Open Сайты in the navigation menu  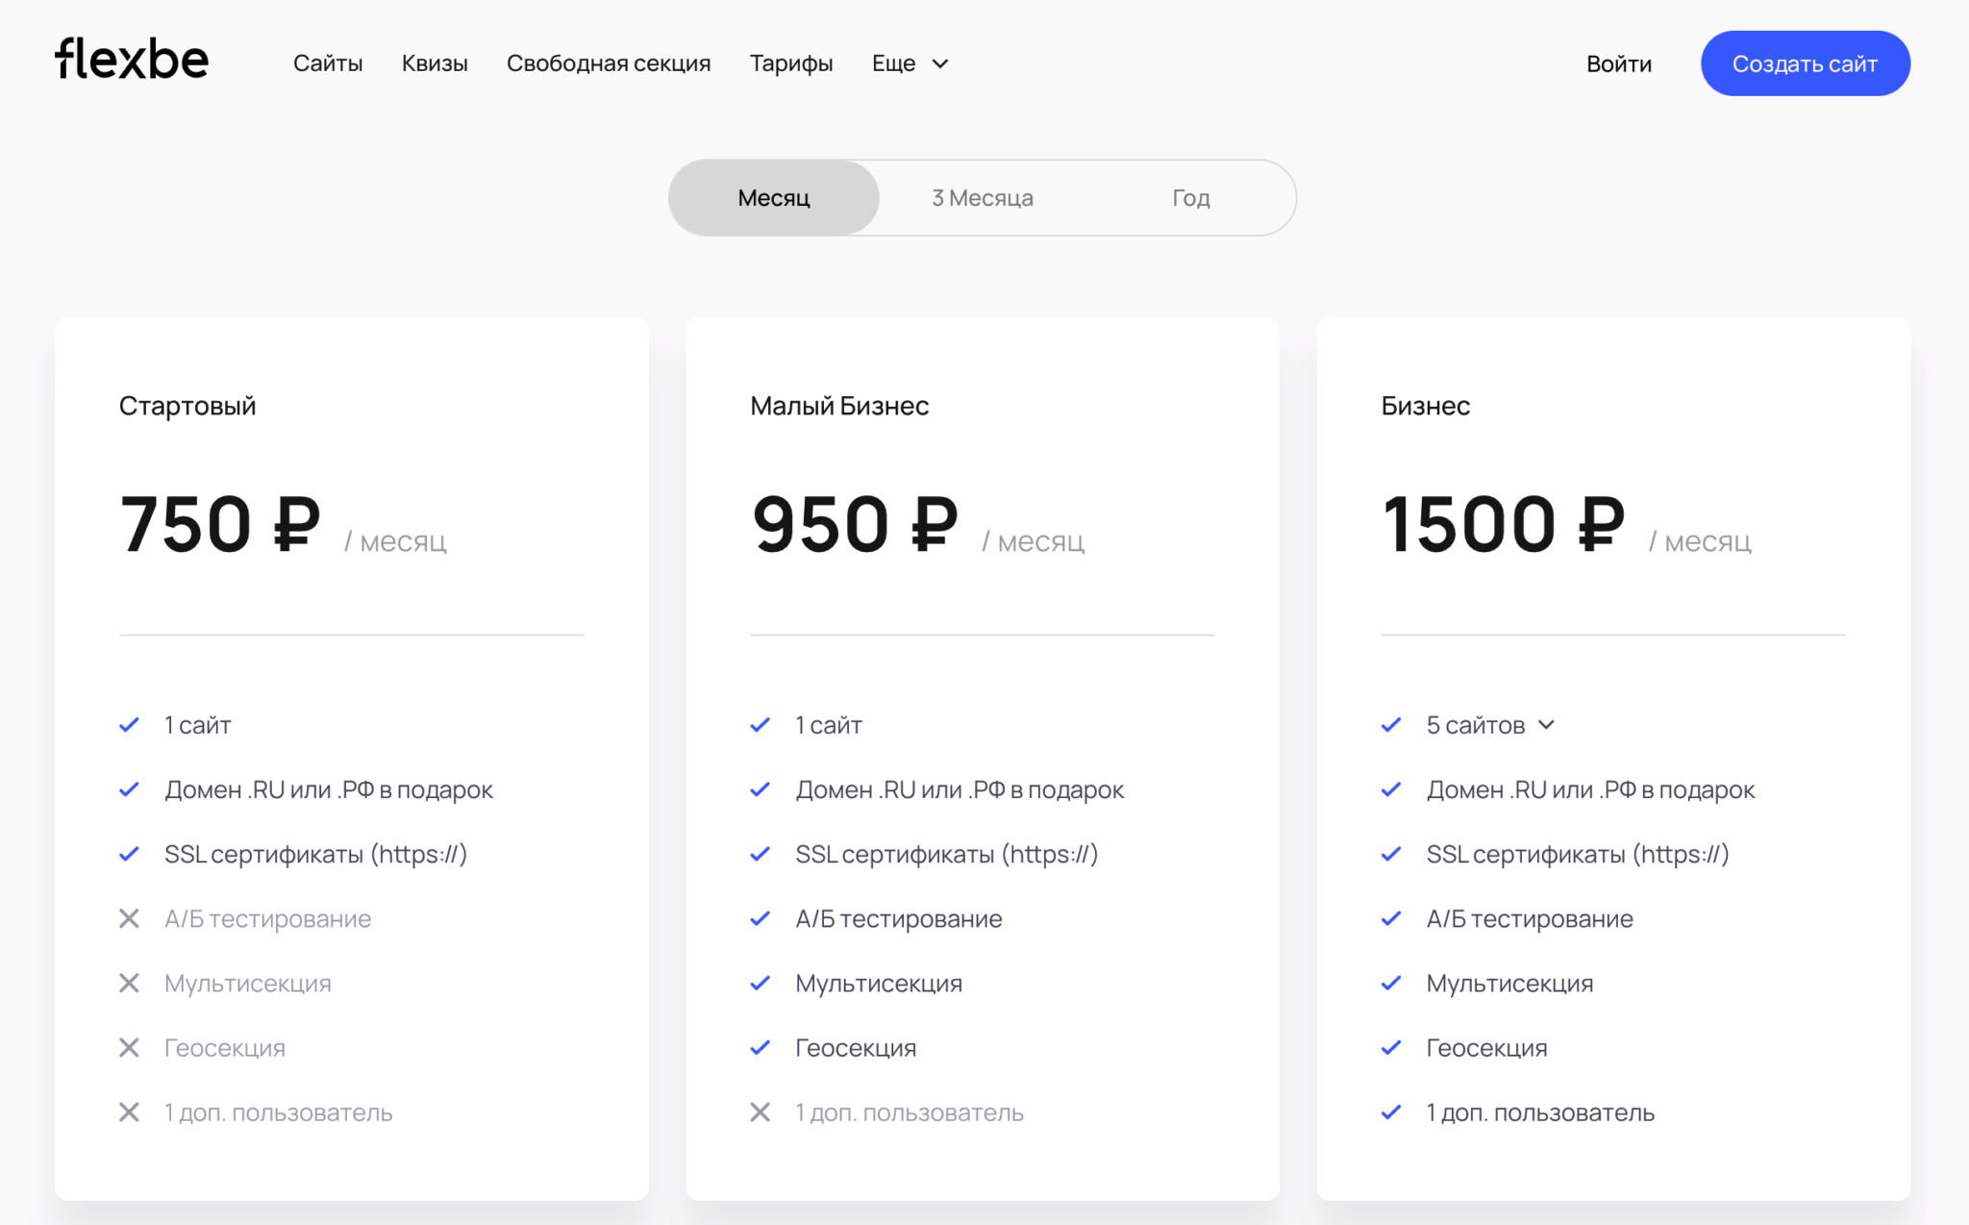tap(328, 63)
